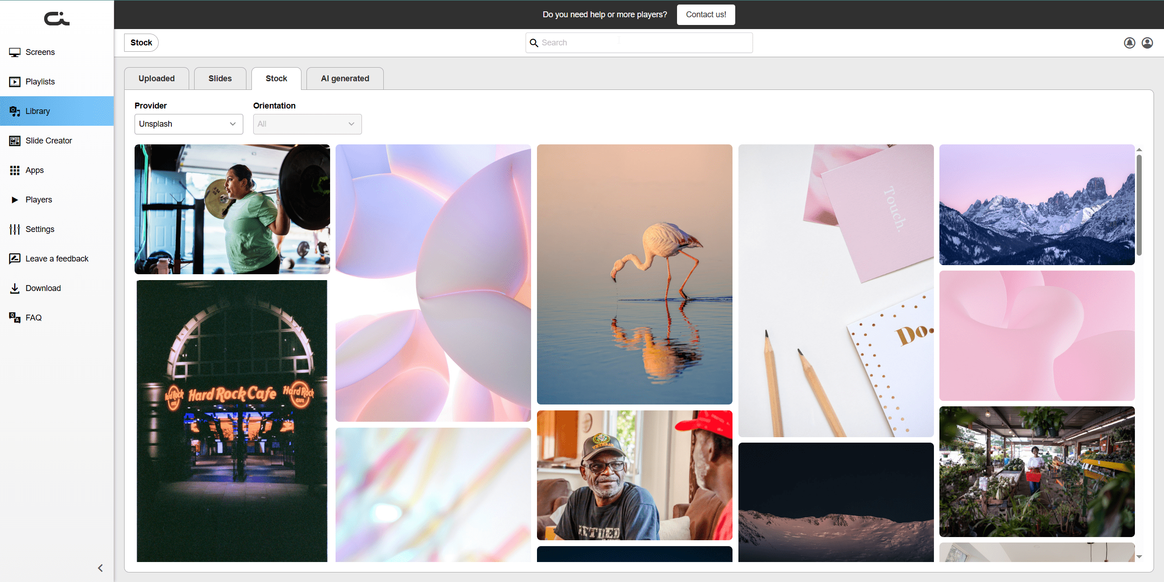Open Players using the play icon
The height and width of the screenshot is (582, 1164).
pos(15,200)
